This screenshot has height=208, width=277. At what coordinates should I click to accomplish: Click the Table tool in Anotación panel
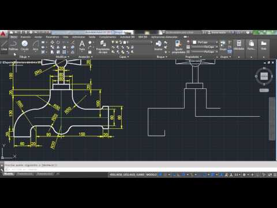click(90, 52)
